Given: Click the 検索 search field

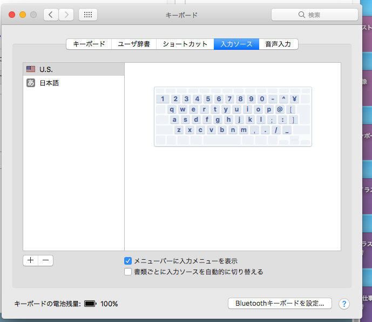Looking at the screenshot, I should pos(314,15).
